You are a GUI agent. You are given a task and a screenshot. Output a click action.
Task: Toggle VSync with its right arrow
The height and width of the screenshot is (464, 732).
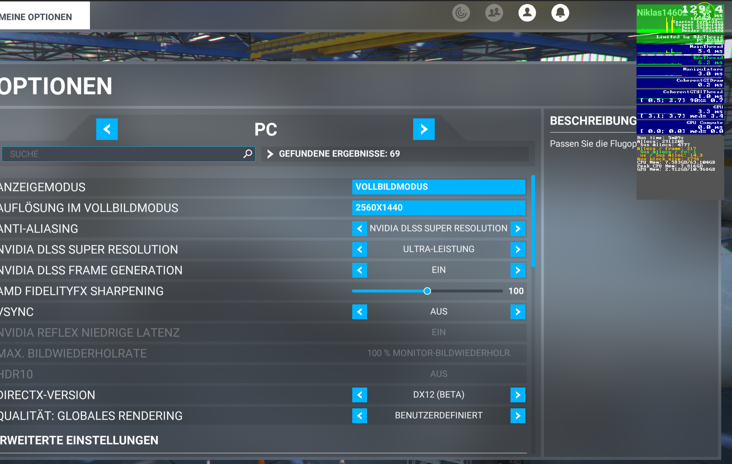tap(518, 312)
